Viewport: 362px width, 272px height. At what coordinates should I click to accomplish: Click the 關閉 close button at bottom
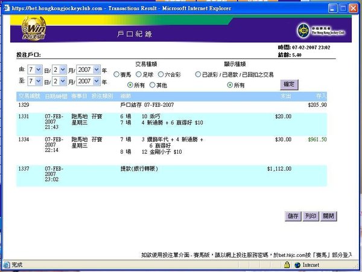tap(329, 216)
